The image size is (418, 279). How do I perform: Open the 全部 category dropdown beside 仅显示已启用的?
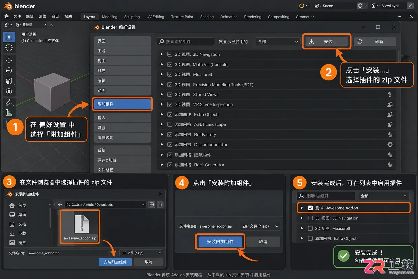pos(278,42)
